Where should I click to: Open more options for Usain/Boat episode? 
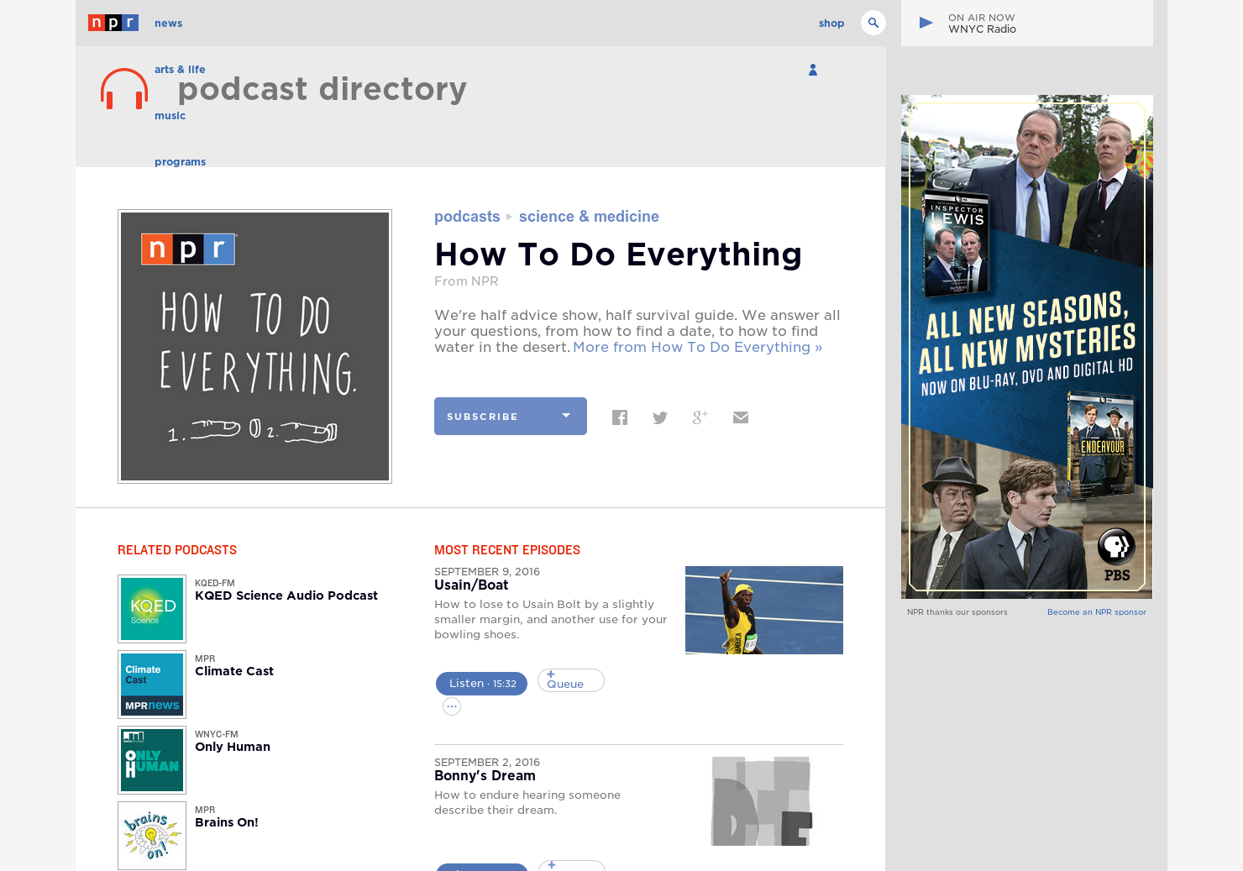tap(452, 706)
